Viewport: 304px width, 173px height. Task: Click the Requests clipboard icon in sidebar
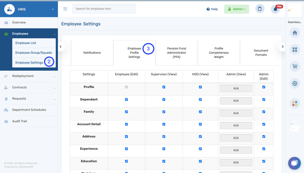[x=6, y=99]
